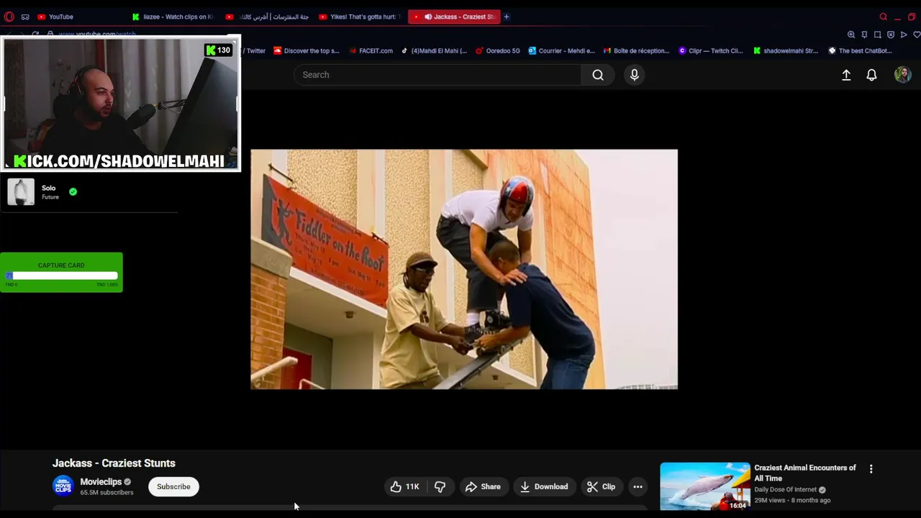Click the YouTube search magnifier button
921x518 pixels.
click(598, 75)
